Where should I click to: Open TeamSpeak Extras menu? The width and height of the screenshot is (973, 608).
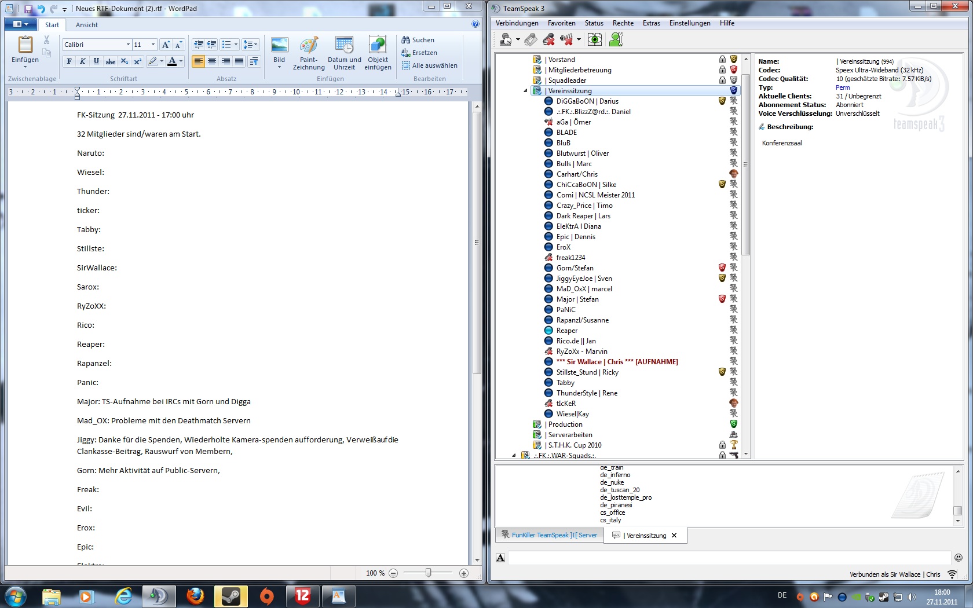[651, 23]
